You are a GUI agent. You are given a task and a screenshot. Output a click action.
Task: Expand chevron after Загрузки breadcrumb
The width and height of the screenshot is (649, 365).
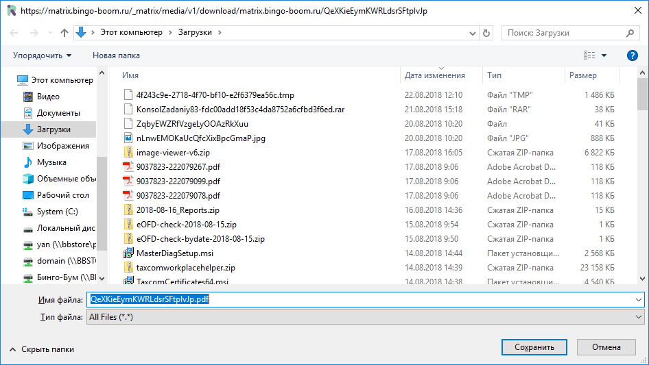[x=220, y=32]
